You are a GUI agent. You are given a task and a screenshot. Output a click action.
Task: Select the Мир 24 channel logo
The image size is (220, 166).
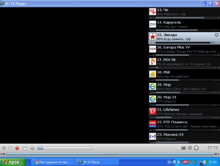coord(153,99)
